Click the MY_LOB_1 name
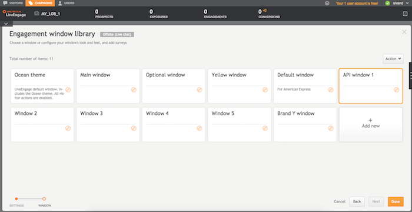Viewport: 412px width, 212px height. pyautogui.click(x=51, y=14)
